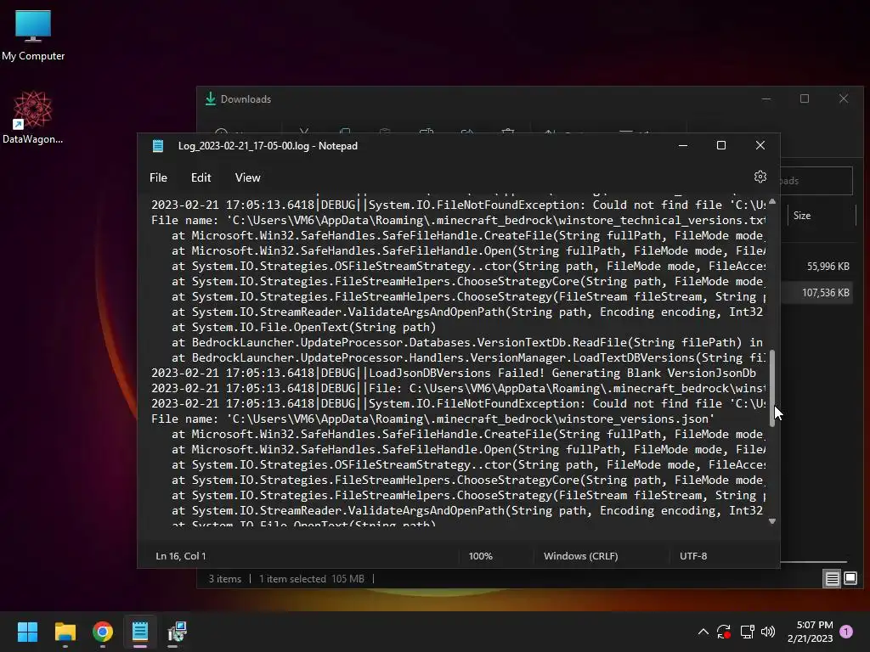
Task: Click the Windows (CRLF) line ending status
Action: [580, 555]
